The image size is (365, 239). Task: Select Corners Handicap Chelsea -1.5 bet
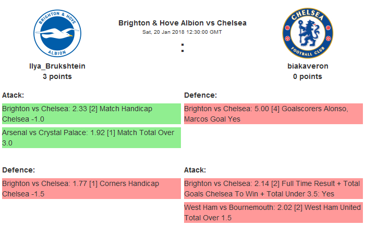(91, 189)
